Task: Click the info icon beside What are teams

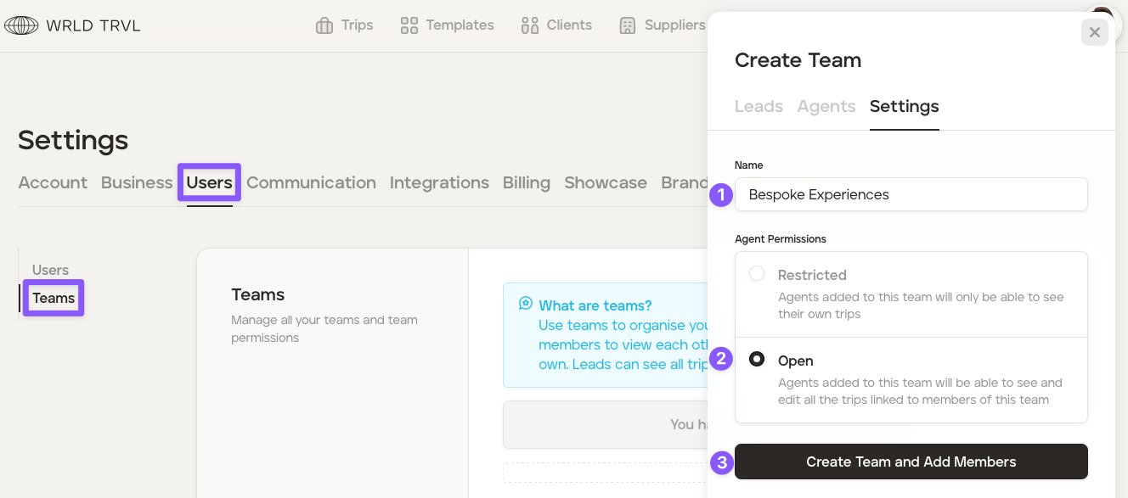Action: [x=526, y=304]
